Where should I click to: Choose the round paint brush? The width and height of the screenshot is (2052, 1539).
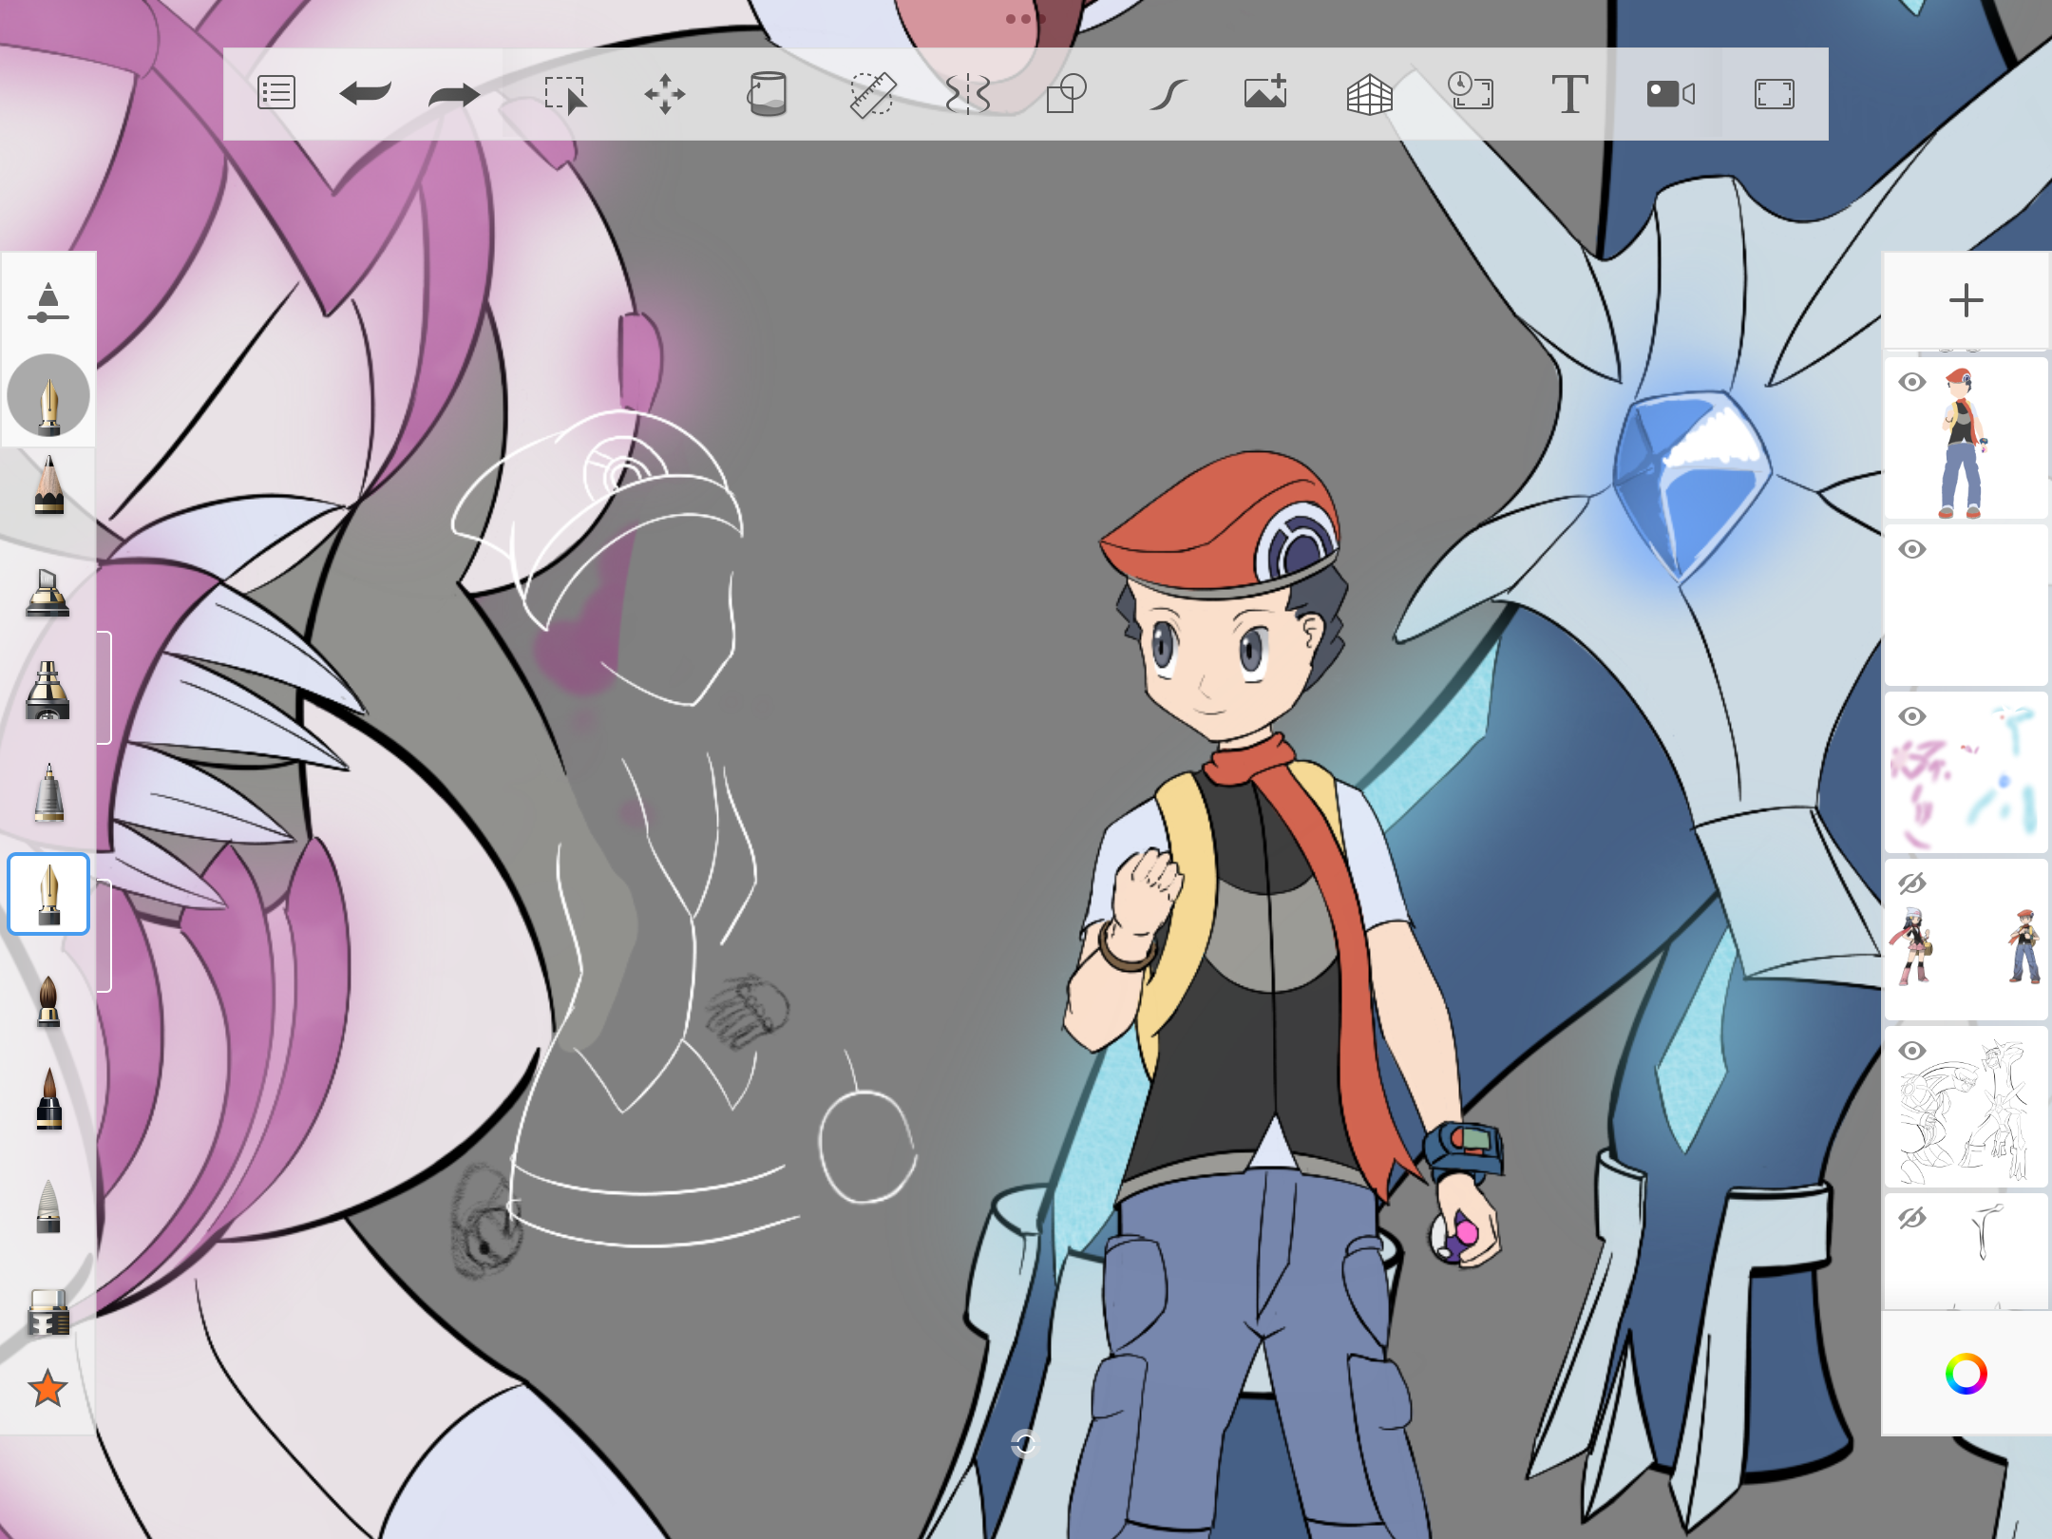48,1001
